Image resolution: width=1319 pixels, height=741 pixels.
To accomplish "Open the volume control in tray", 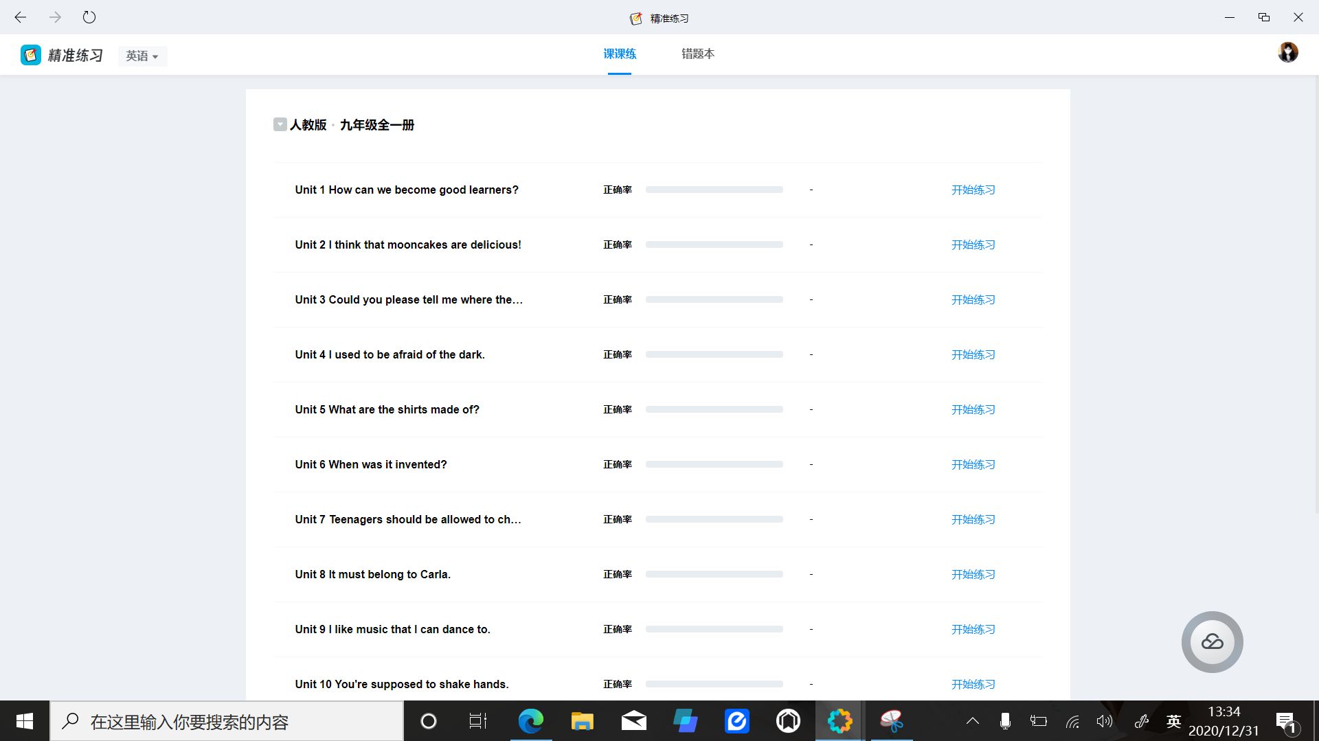I will pos(1104,721).
